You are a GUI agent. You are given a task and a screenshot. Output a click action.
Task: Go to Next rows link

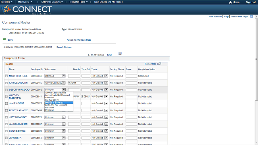pos(109,55)
